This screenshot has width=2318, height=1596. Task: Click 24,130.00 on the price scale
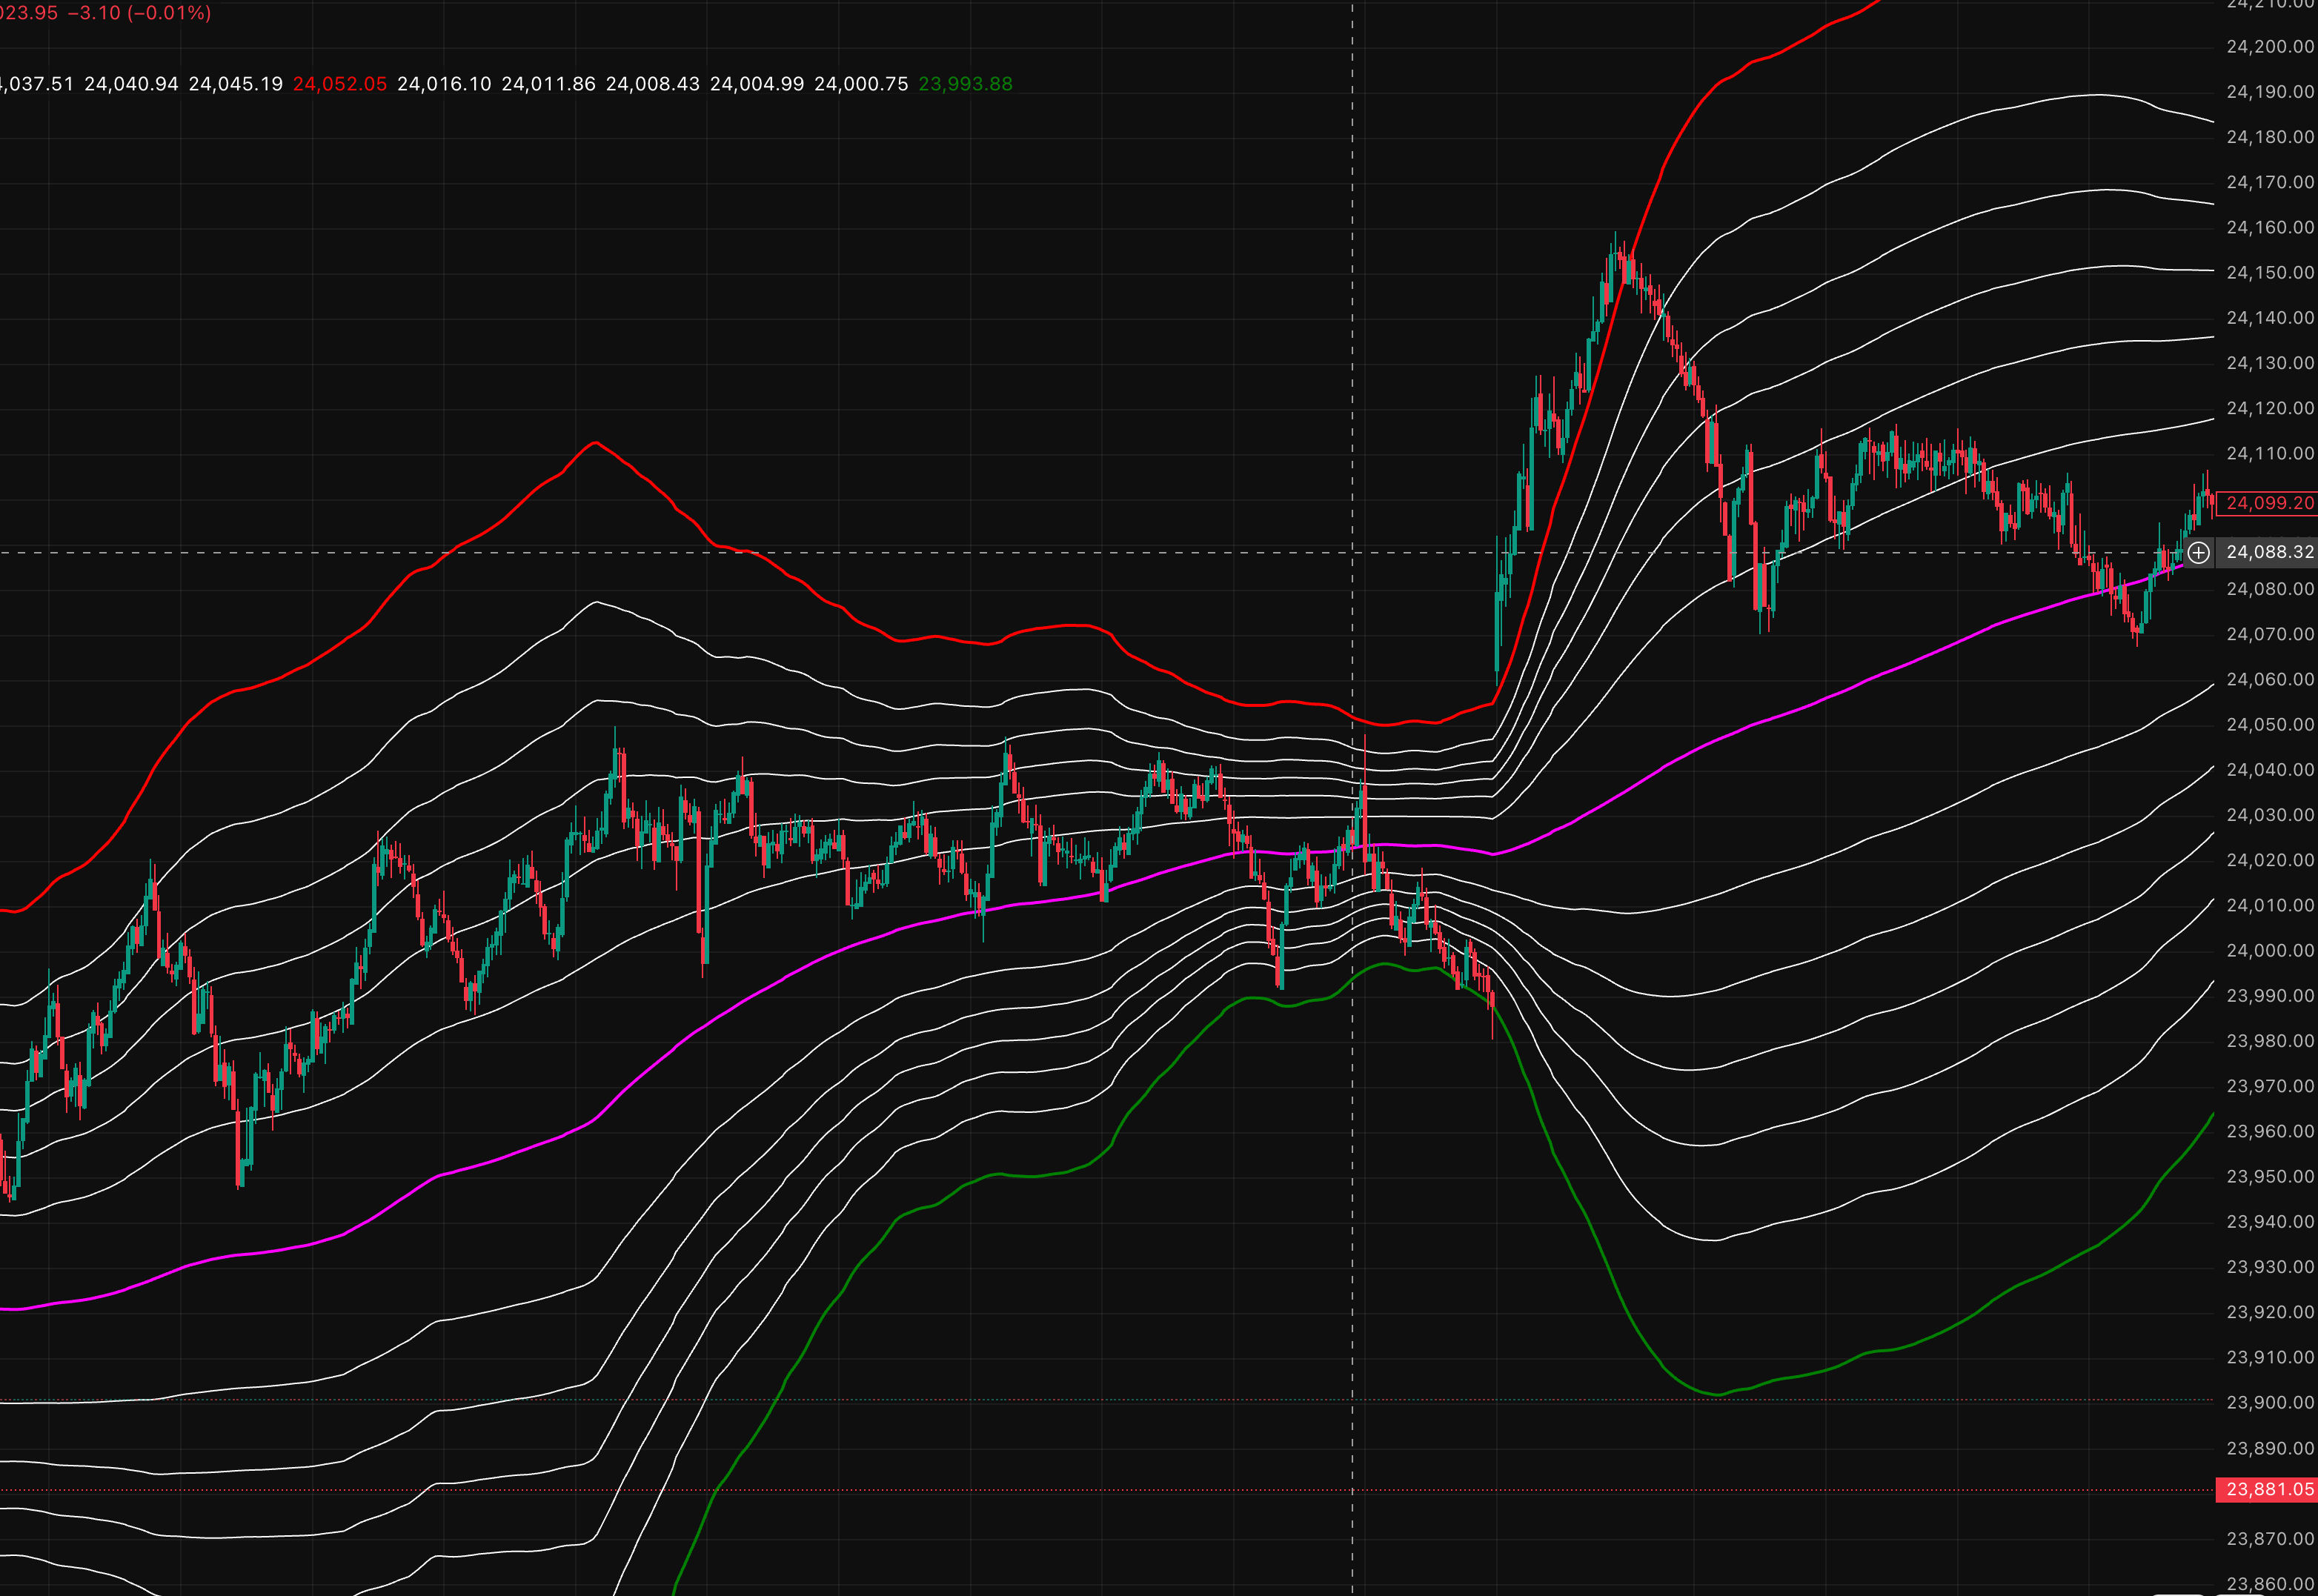click(2270, 363)
